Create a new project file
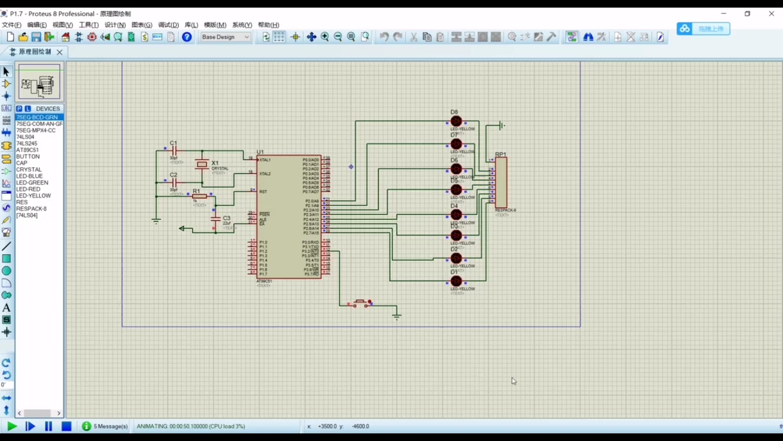 (10, 37)
